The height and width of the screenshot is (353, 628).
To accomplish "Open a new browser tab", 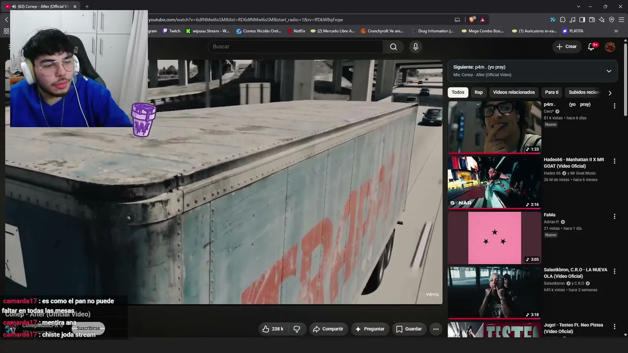I will (x=87, y=6).
